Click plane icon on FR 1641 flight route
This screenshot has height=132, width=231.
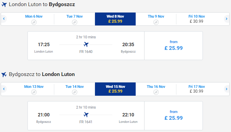pyautogui.click(x=86, y=115)
